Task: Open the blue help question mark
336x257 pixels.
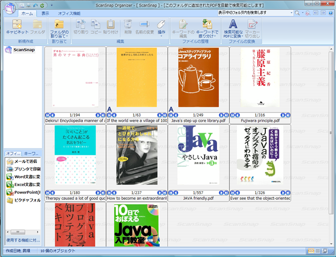Action: pyautogui.click(x=331, y=13)
